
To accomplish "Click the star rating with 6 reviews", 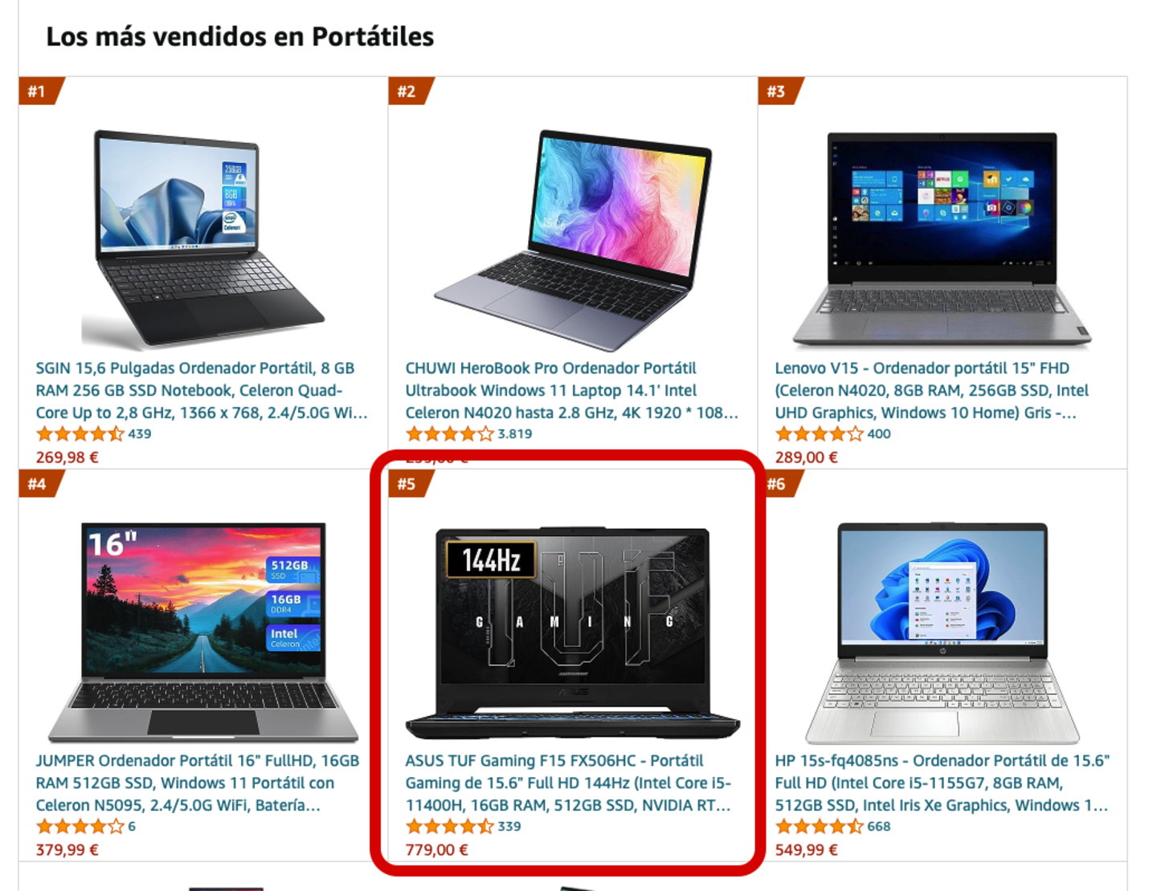I will (86, 827).
